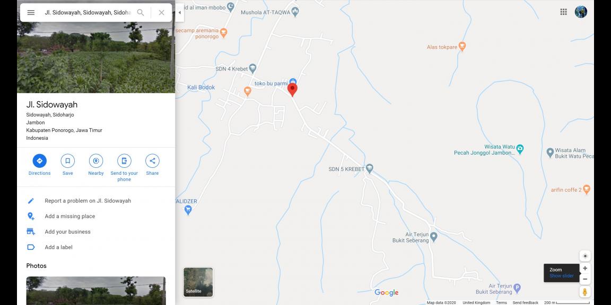Collapse the side panel arrow
Screen dimensions: 611x305
click(x=180, y=13)
